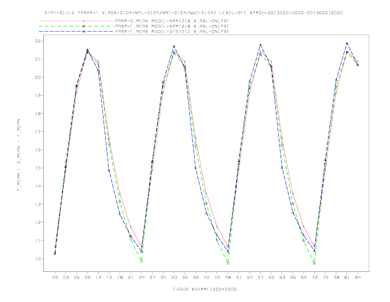The height and width of the screenshot is (302, 390).
Task: Click y-axis tick label 16
Action: pyautogui.click(x=38, y=150)
